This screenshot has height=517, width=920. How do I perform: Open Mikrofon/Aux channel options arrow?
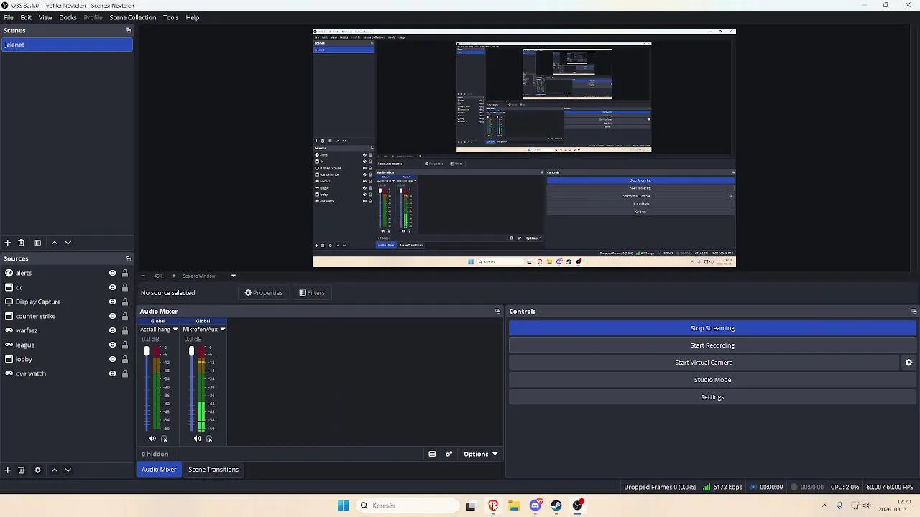[x=223, y=330]
